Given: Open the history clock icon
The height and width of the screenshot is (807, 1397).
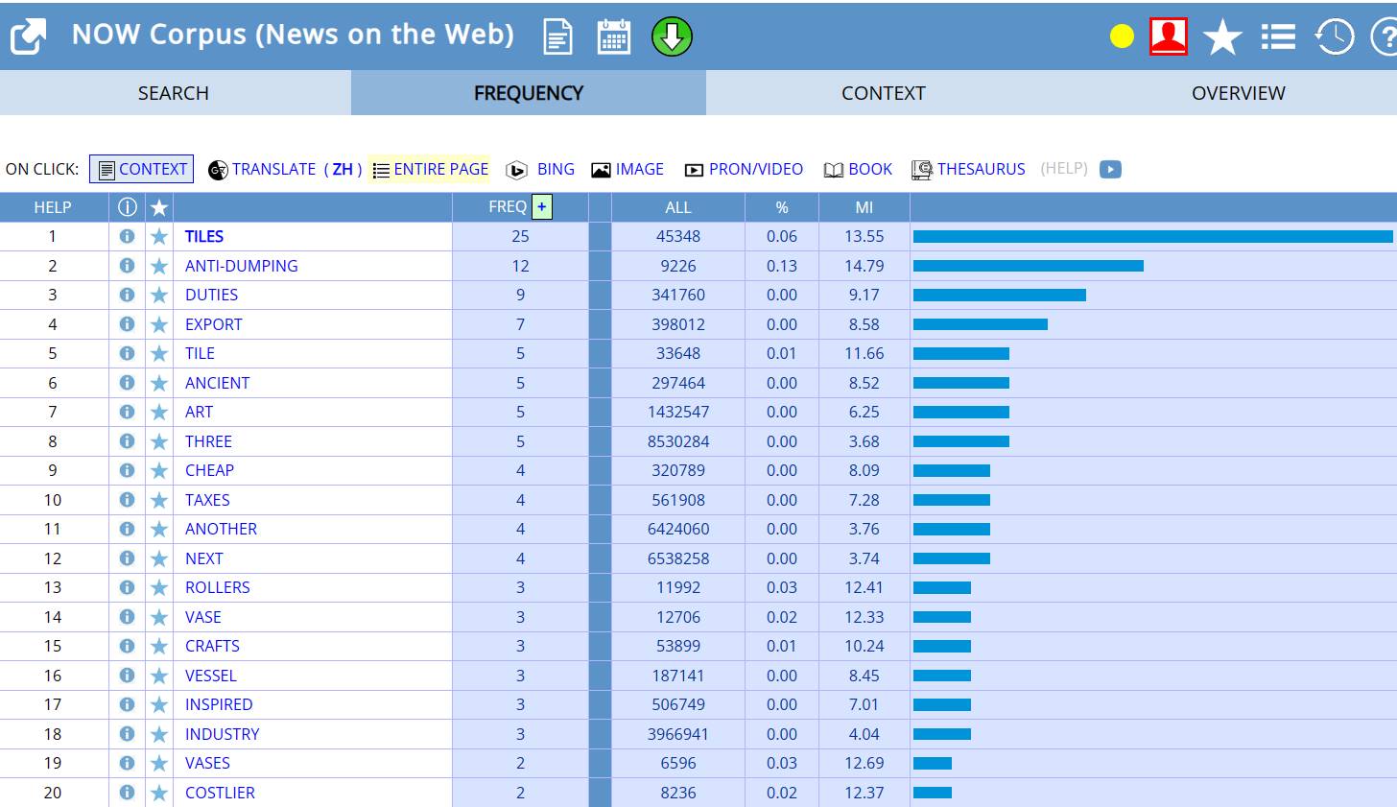Looking at the screenshot, I should 1334,37.
